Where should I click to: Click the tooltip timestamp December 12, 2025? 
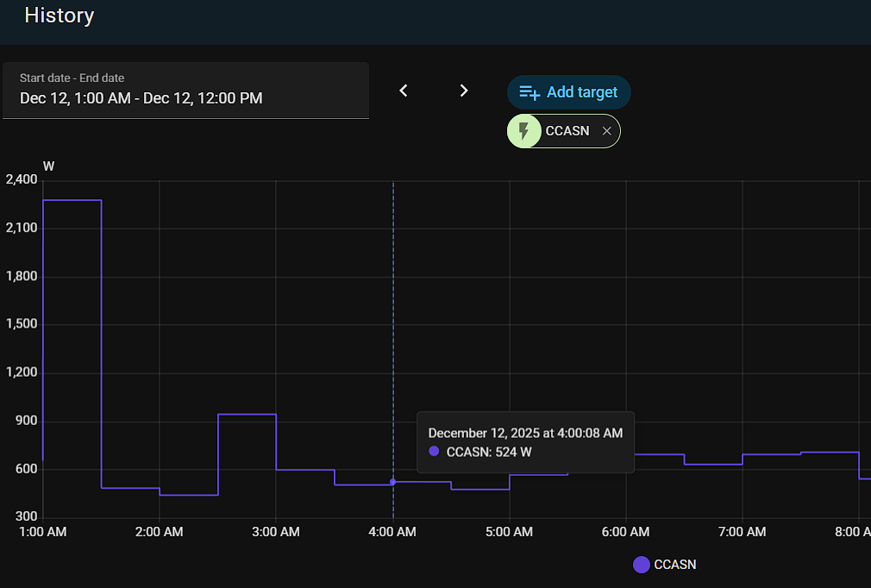525,433
